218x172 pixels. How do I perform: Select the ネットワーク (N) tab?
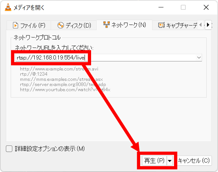(125, 25)
